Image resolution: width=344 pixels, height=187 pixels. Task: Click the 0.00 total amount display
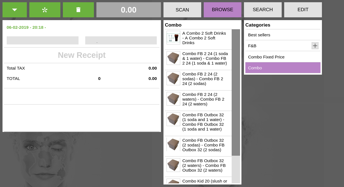(129, 10)
